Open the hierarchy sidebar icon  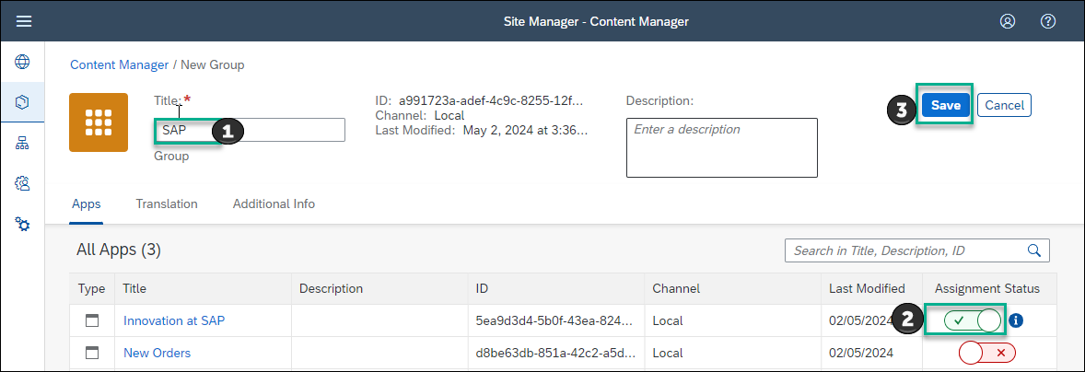(23, 143)
